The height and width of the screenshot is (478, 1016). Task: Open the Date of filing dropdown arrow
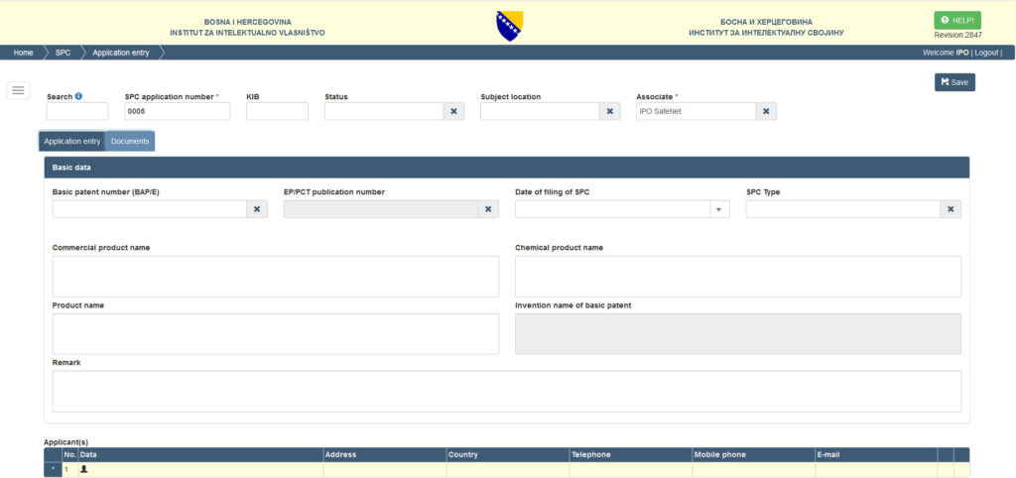tap(719, 209)
